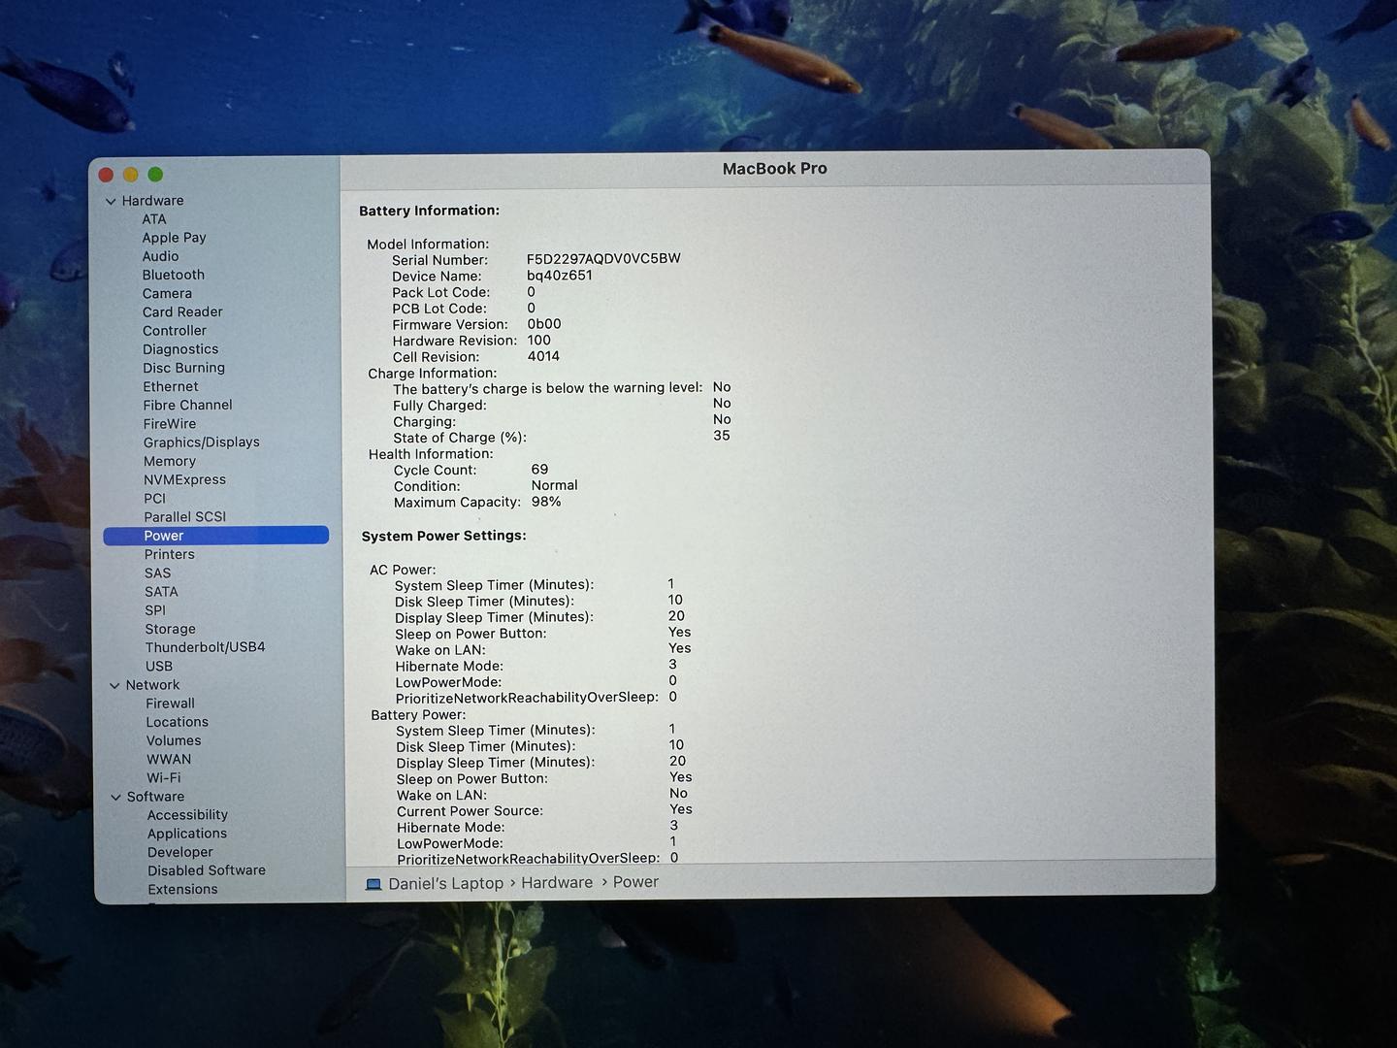Select Developer under Software

(180, 852)
